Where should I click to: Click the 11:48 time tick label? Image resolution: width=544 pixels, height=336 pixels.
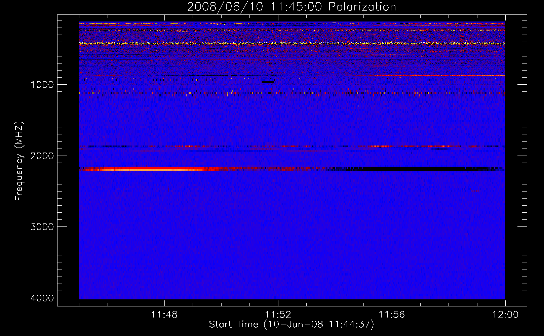tap(164, 314)
